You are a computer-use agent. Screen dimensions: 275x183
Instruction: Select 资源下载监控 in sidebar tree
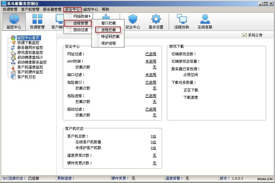click(x=28, y=43)
